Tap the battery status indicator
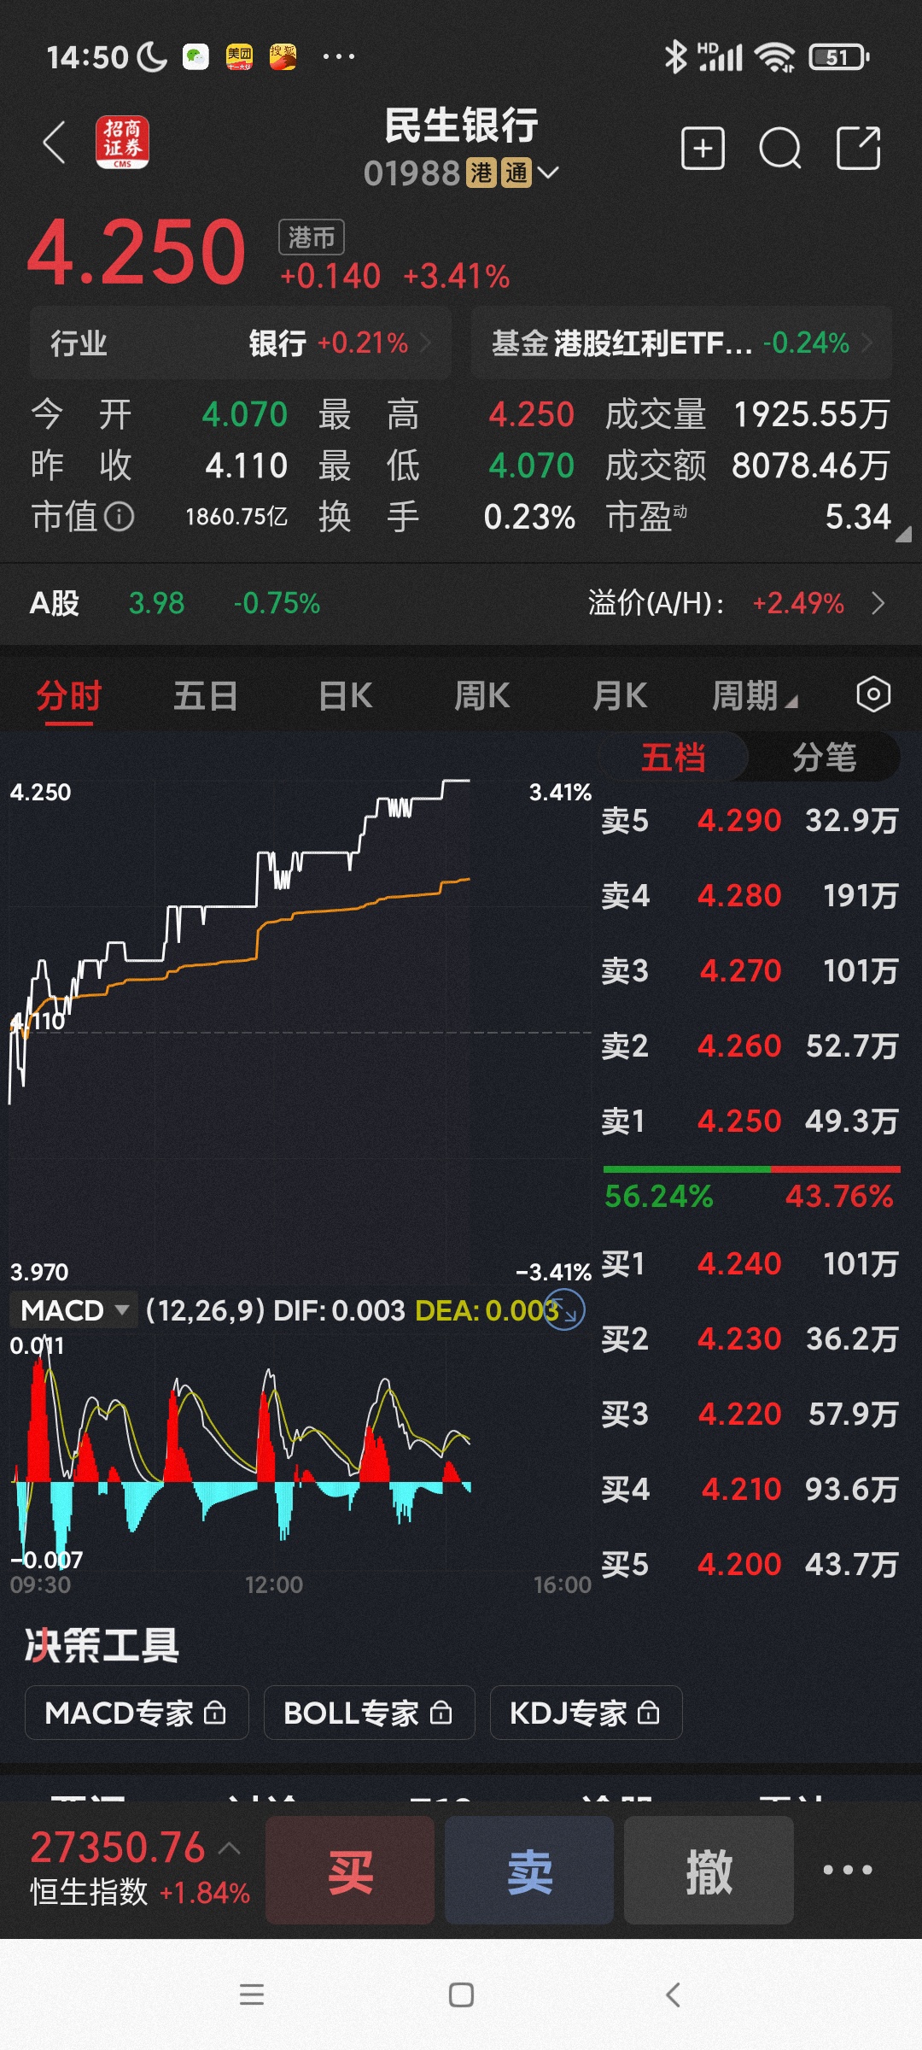The height and width of the screenshot is (2050, 922). click(x=839, y=57)
